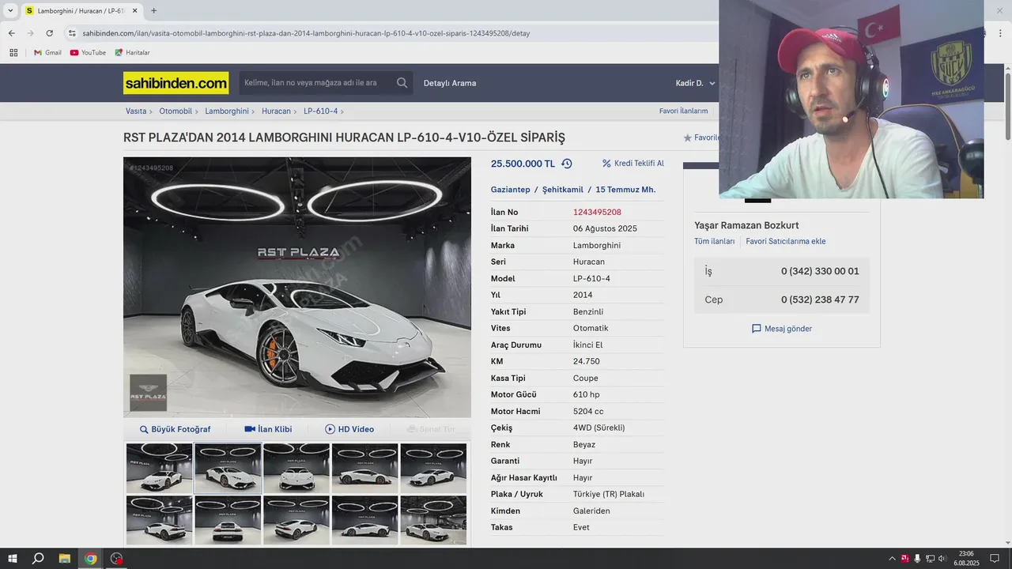Go to LP-610-4 breadcrumb
Screen dimensions: 1012x569
pos(320,111)
